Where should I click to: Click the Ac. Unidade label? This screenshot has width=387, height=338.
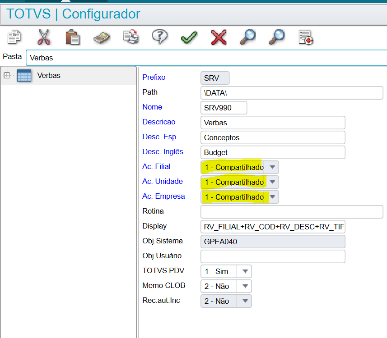click(x=163, y=181)
